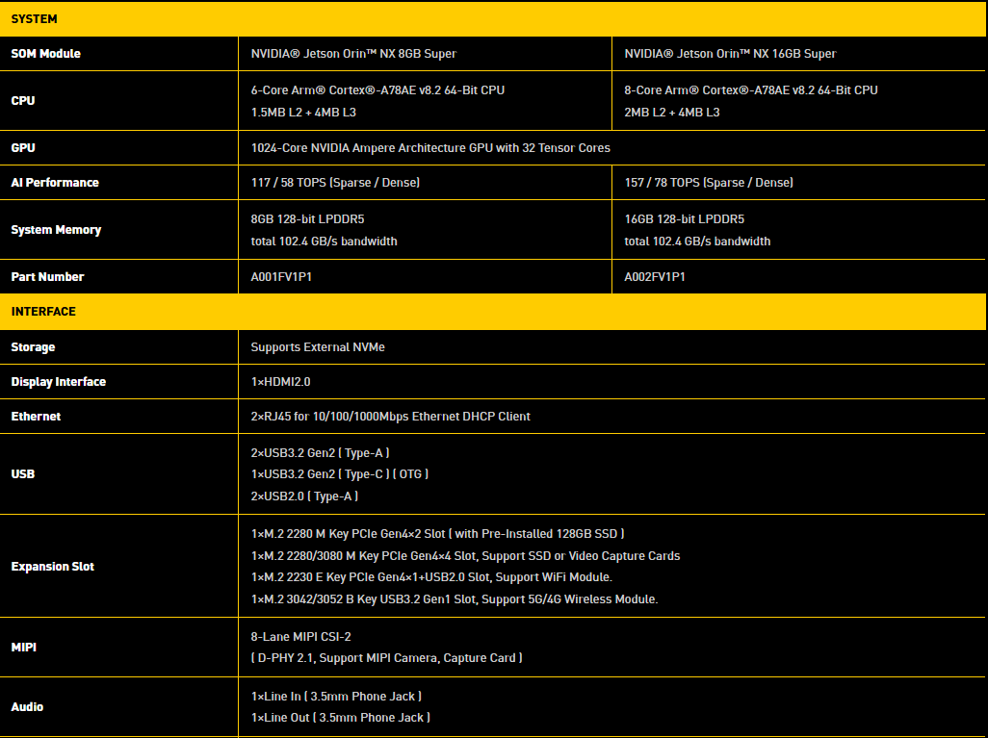Click the SYSTEM section header

tap(35, 19)
